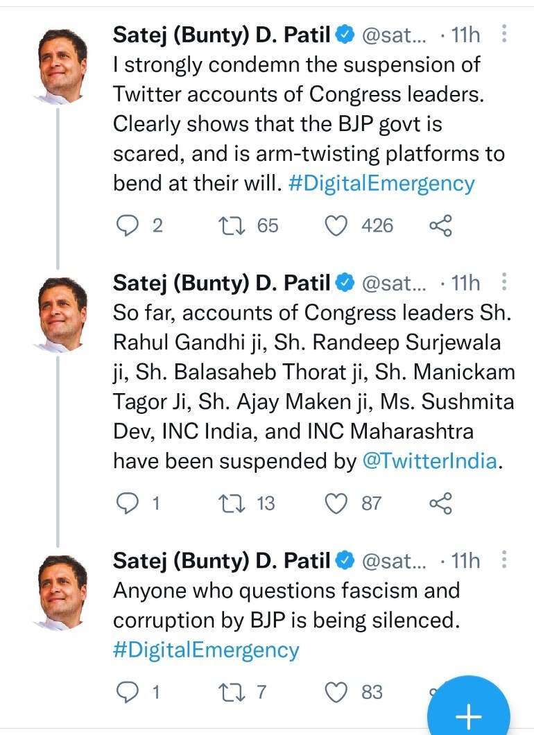Image resolution: width=534 pixels, height=735 pixels.
Task: Open #DigitalEmergency hashtag in the first tweet
Action: tap(381, 184)
